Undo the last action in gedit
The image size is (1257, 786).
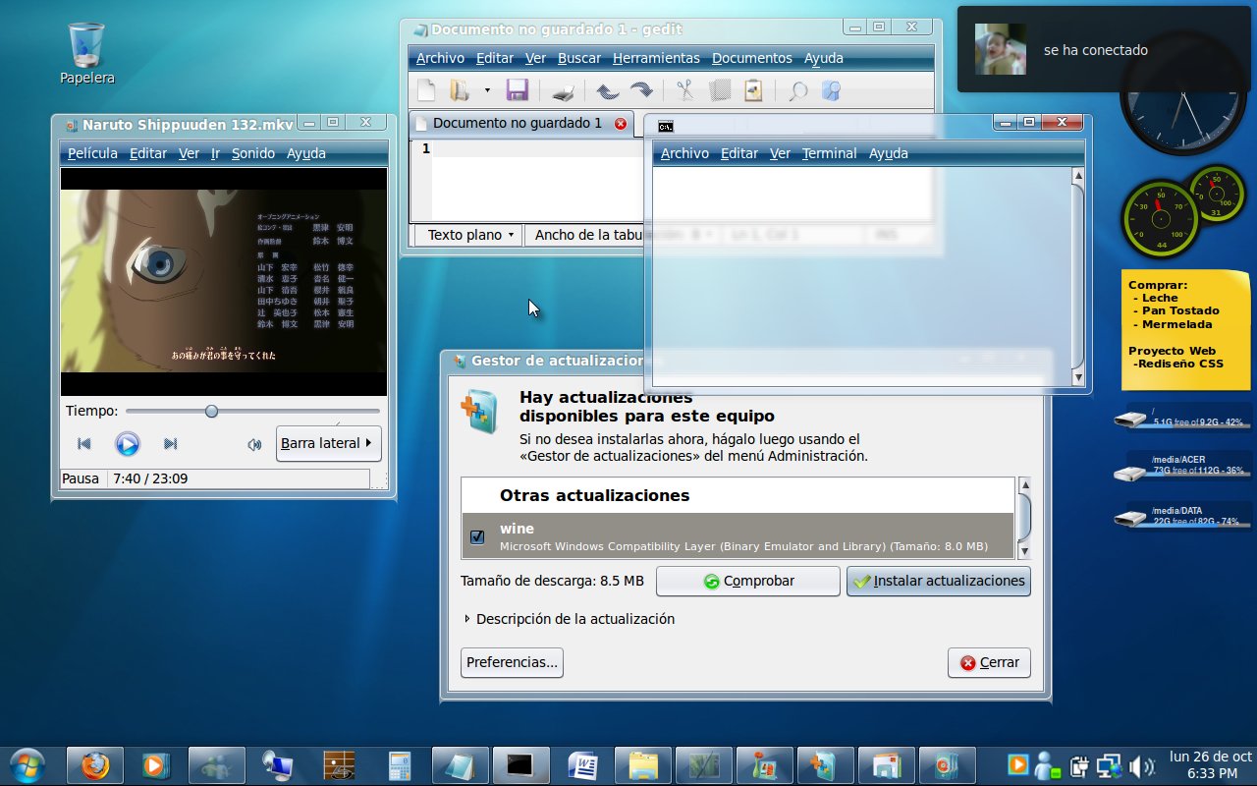607,91
